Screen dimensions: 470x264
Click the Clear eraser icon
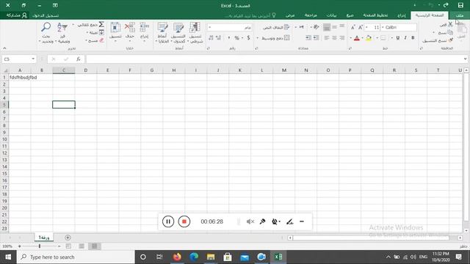click(101, 40)
